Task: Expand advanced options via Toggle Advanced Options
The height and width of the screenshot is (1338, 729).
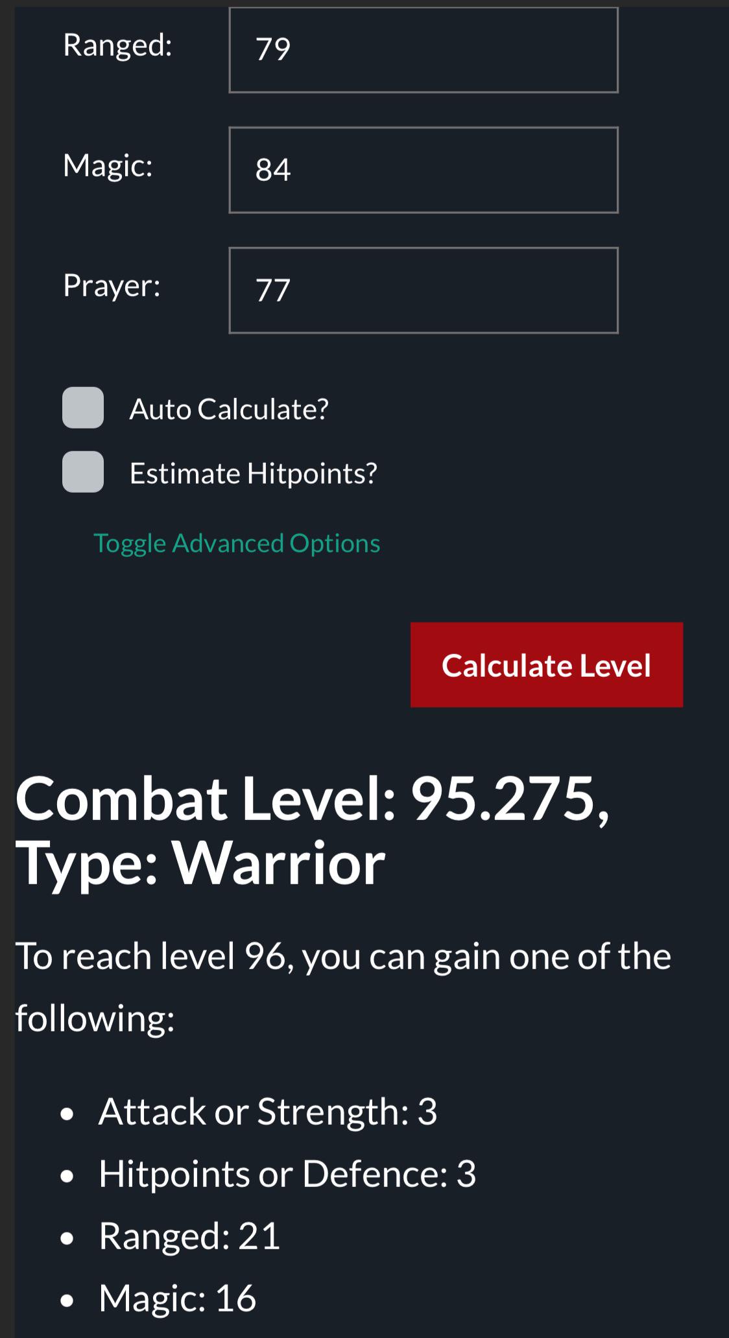Action: (x=237, y=543)
